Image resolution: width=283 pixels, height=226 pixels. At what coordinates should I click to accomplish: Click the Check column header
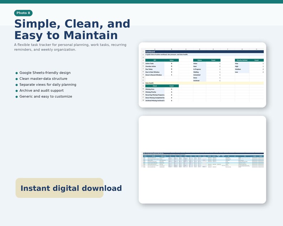(x=155, y=86)
